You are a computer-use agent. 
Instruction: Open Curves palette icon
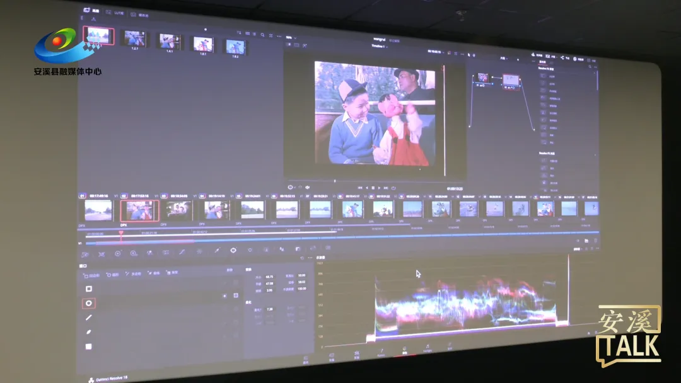point(182,252)
